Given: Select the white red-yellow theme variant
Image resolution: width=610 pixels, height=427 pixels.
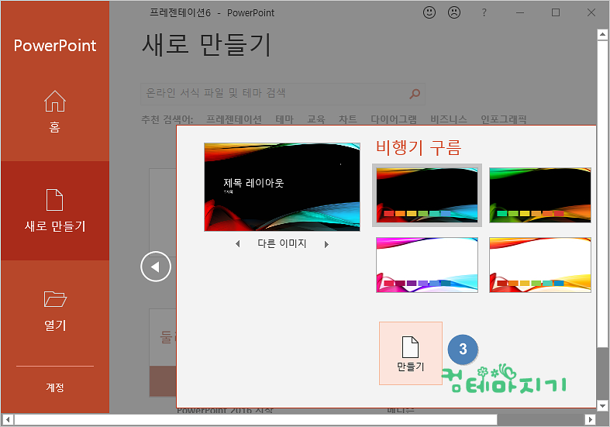Looking at the screenshot, I should tap(540, 265).
